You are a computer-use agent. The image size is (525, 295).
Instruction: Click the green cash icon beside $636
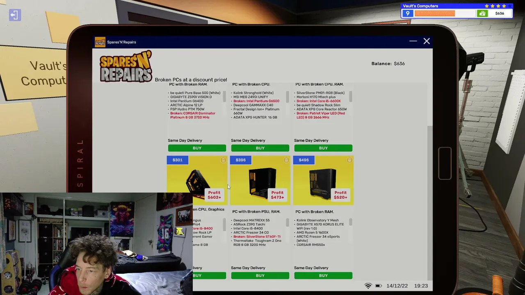point(482,14)
